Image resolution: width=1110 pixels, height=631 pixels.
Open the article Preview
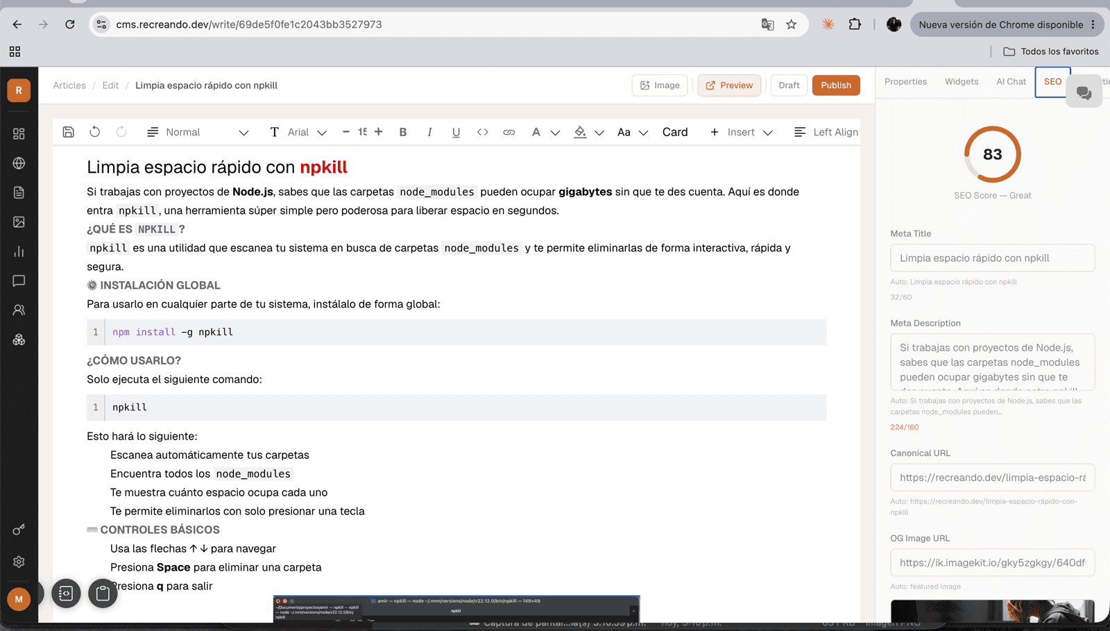pos(729,85)
